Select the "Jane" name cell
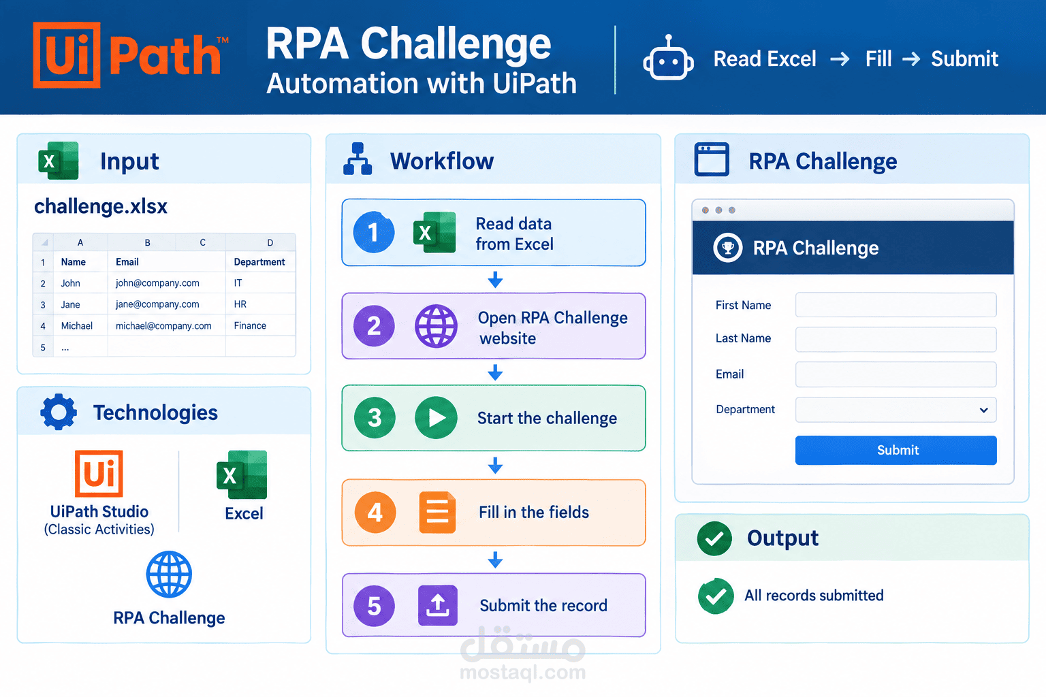1046x697 pixels. [x=80, y=304]
